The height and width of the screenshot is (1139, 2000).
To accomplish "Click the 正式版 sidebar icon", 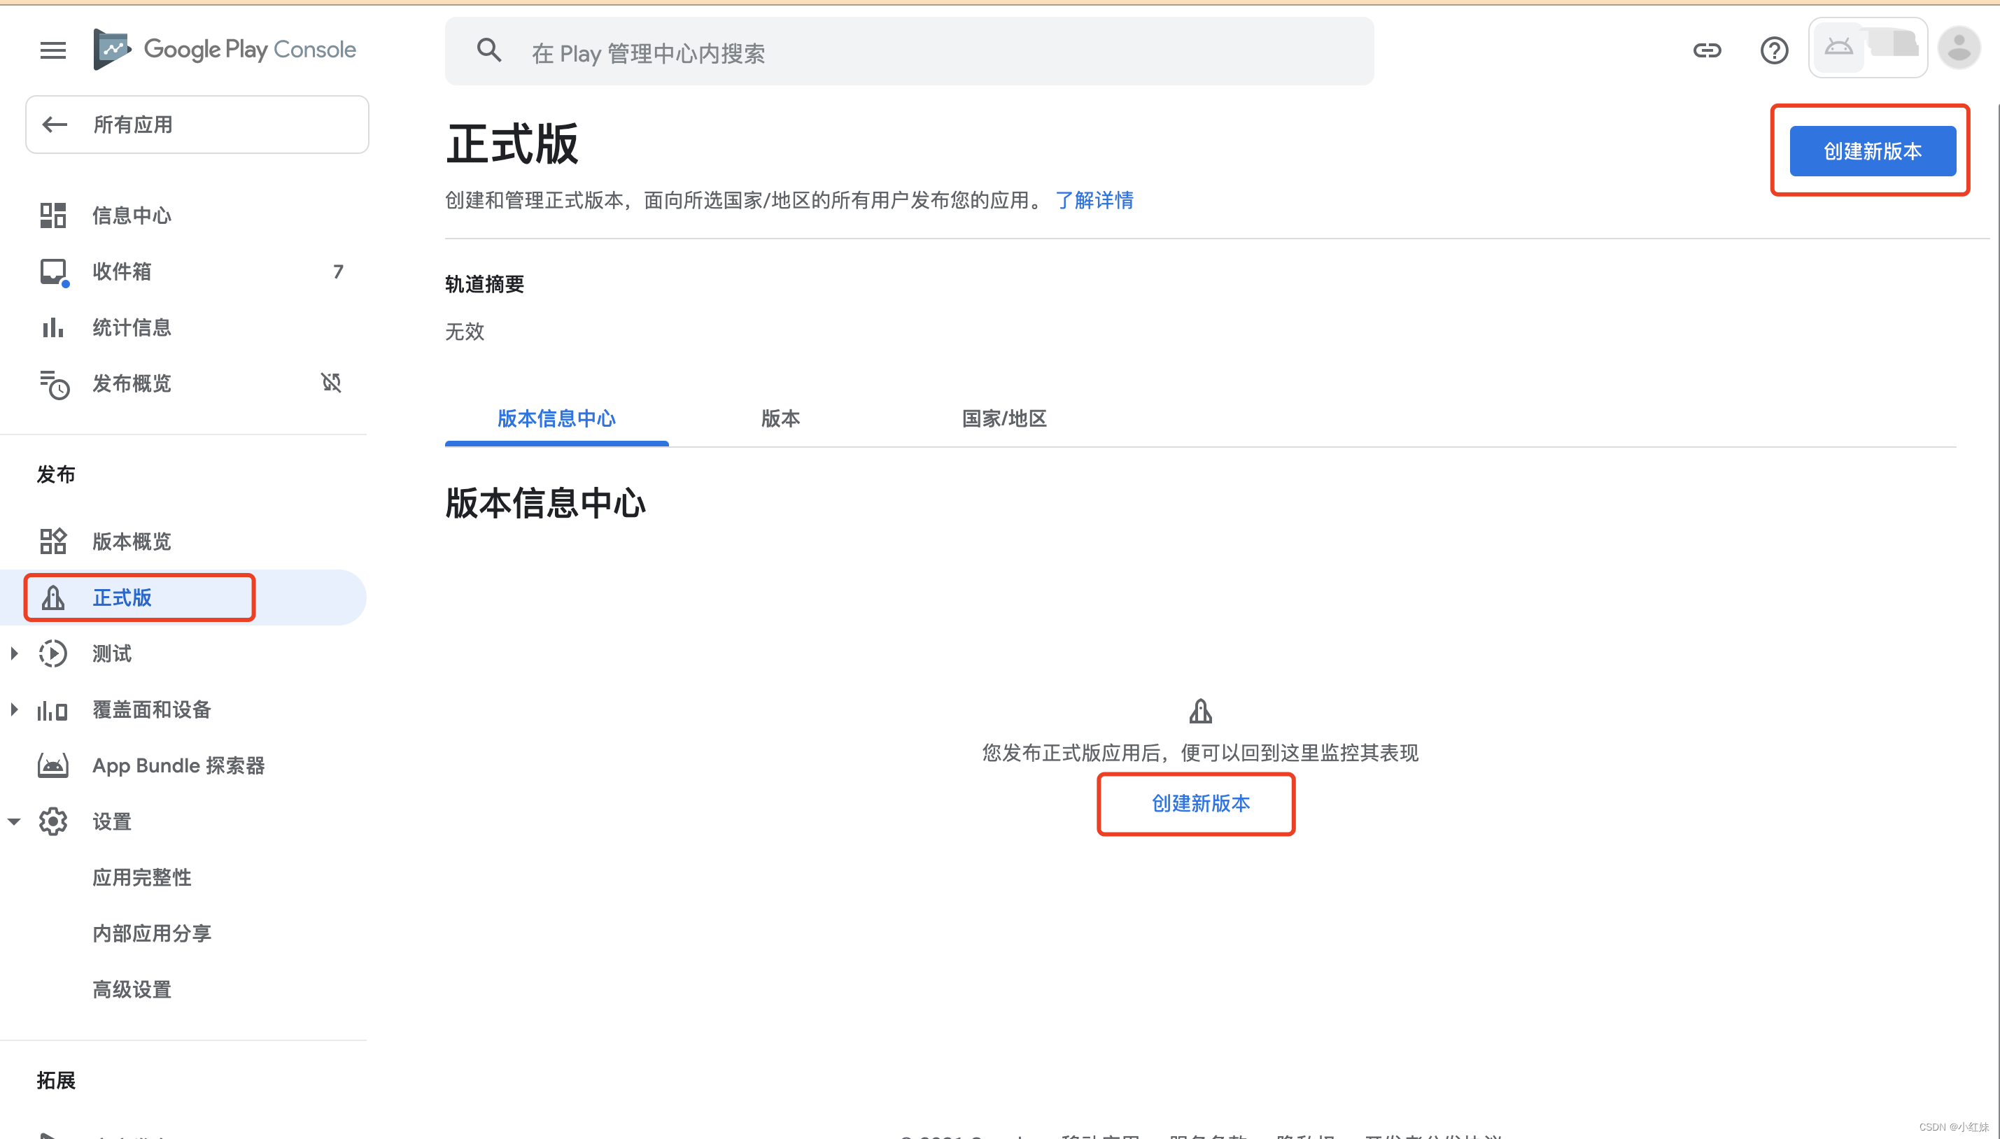I will (52, 596).
